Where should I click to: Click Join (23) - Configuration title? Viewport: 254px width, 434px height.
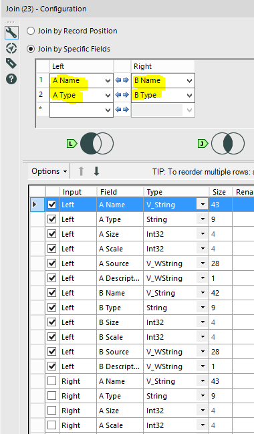click(x=46, y=9)
